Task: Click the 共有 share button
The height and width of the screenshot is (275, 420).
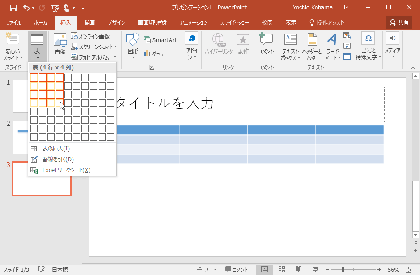Action: (x=399, y=22)
